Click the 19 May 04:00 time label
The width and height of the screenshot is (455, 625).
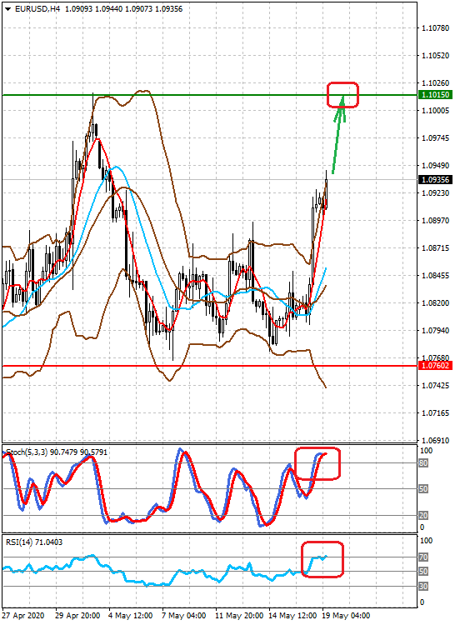346,616
